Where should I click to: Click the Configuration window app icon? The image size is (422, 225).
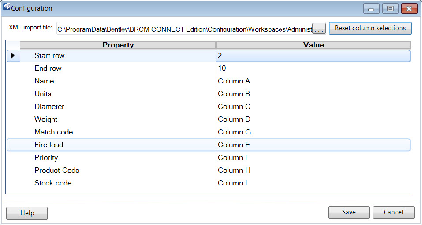coord(7,7)
